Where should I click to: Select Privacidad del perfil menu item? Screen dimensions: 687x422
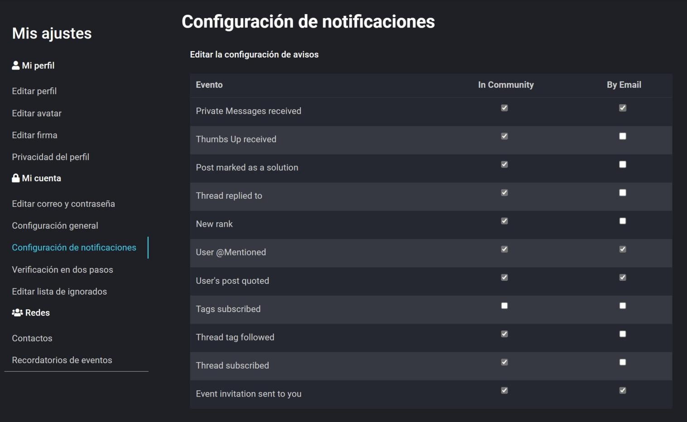click(51, 157)
